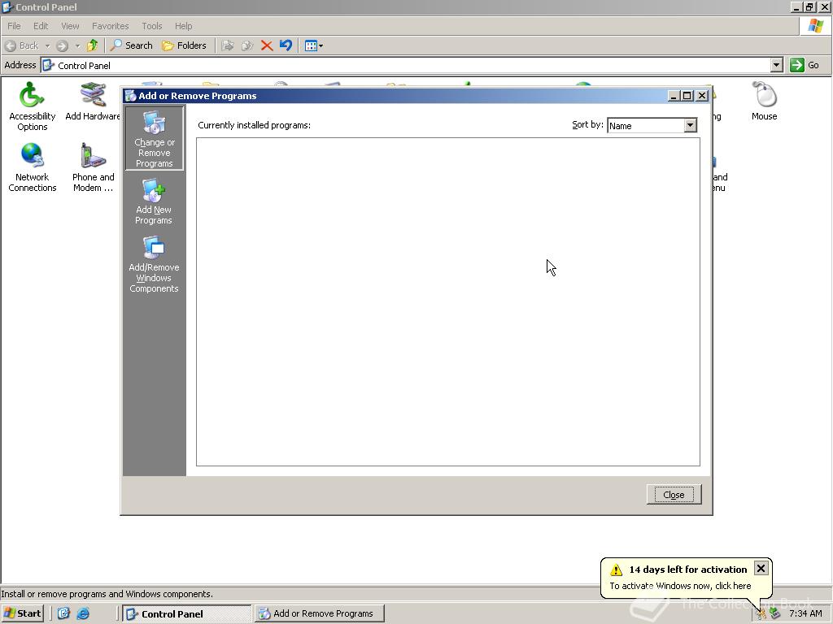Click the Windows flag logo in toolbar

[815, 26]
